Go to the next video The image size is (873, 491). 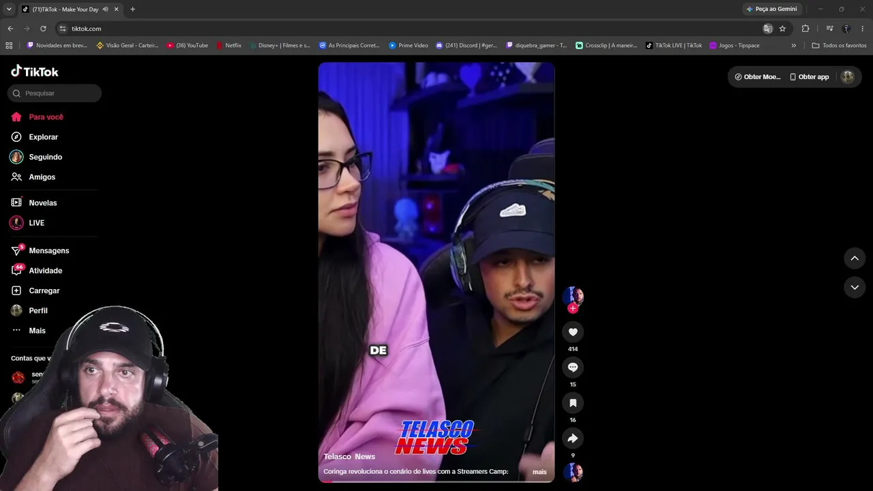click(855, 288)
